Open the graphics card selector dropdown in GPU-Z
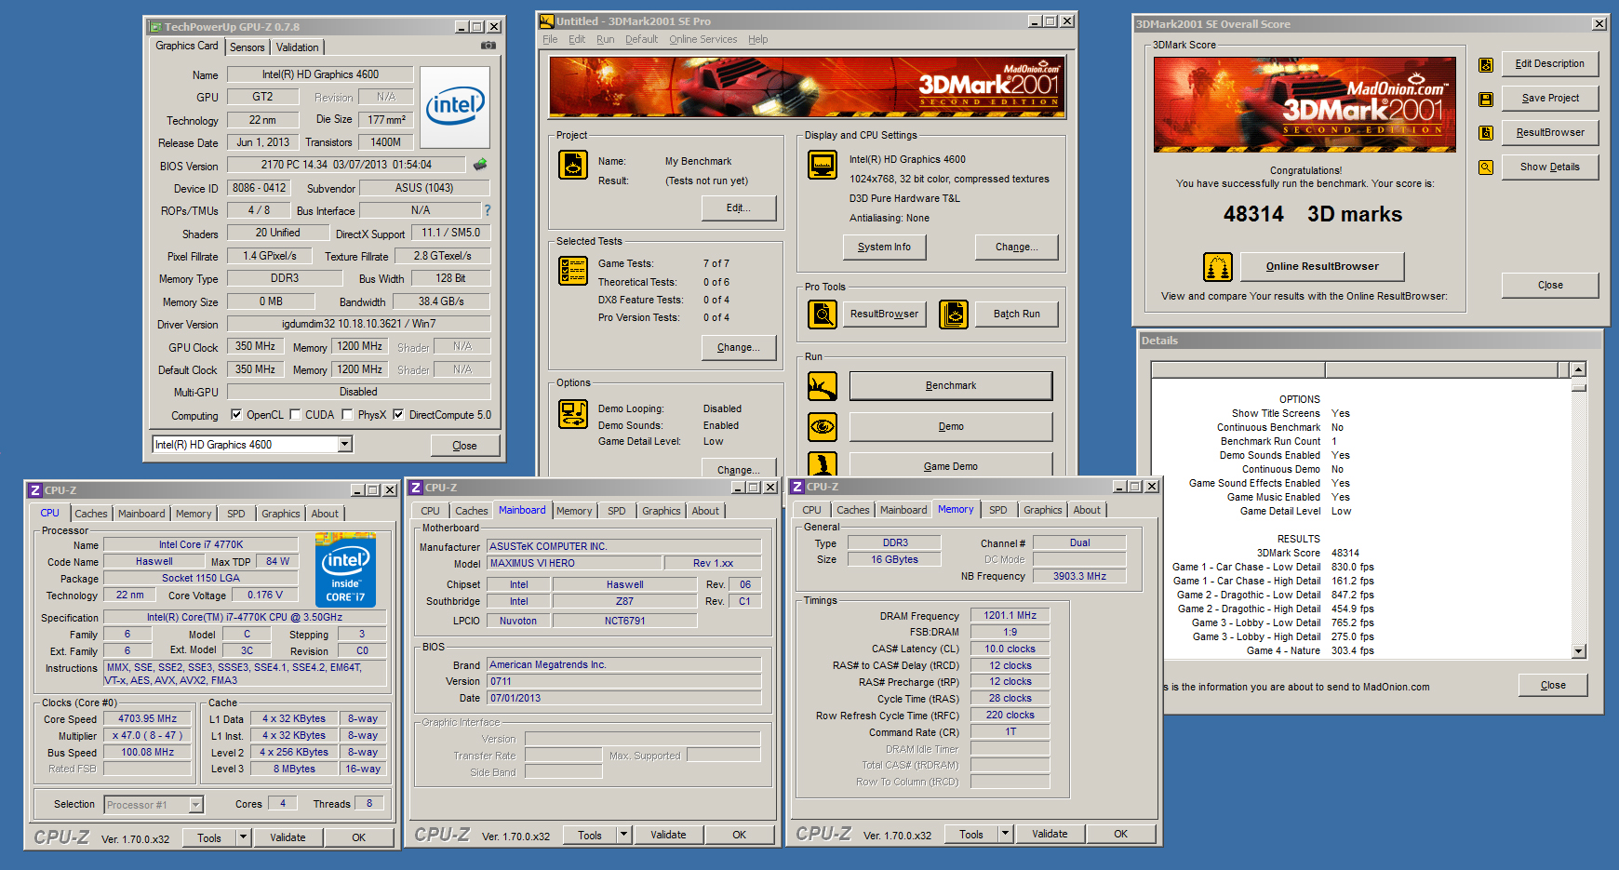1619x870 pixels. pos(344,445)
